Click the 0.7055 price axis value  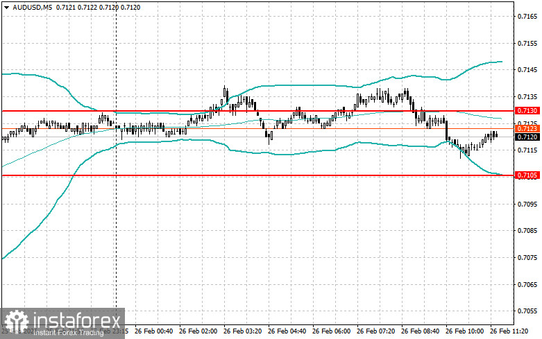coord(527,311)
